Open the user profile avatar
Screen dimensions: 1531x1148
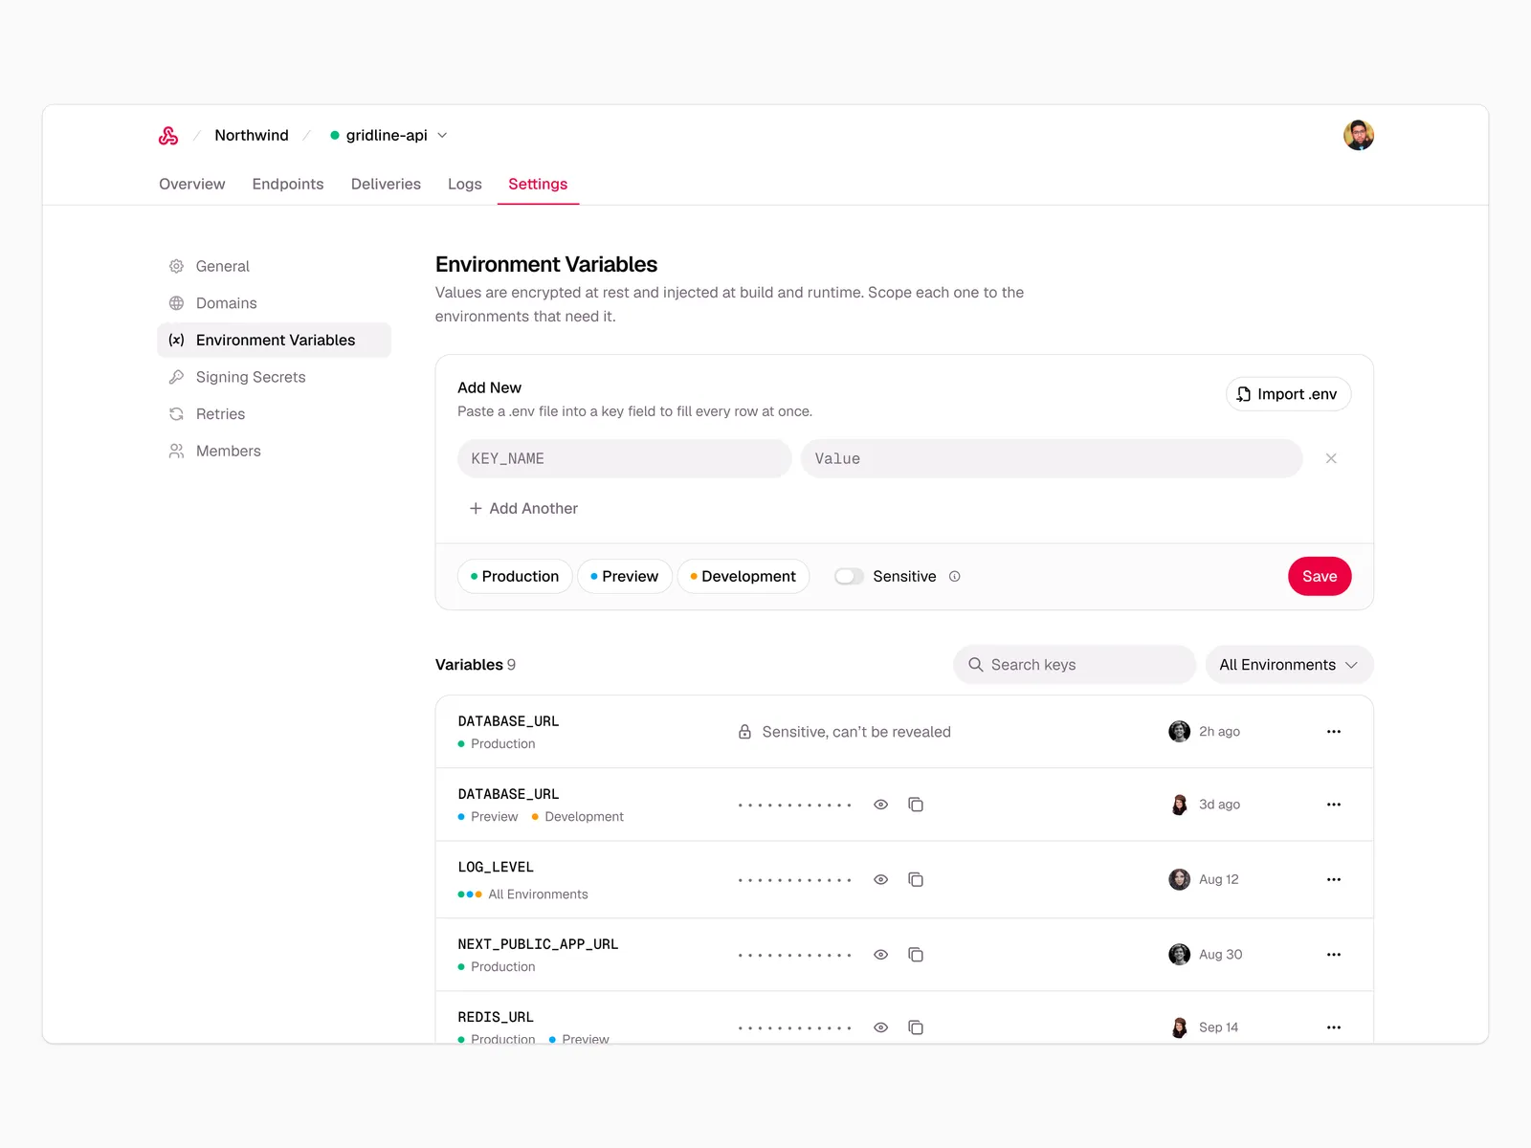tap(1358, 136)
